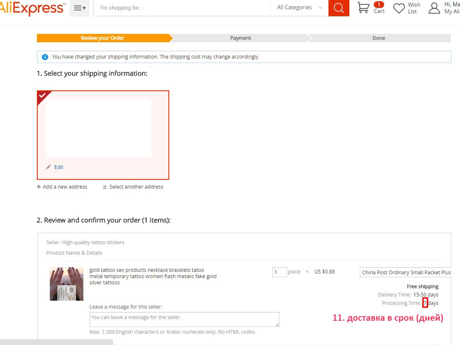Click the AliExpress logo
This screenshot has width=460, height=345.
(x=32, y=8)
